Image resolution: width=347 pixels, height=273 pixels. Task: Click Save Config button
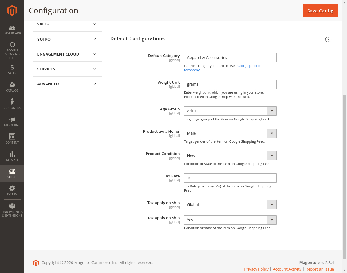coord(320,11)
